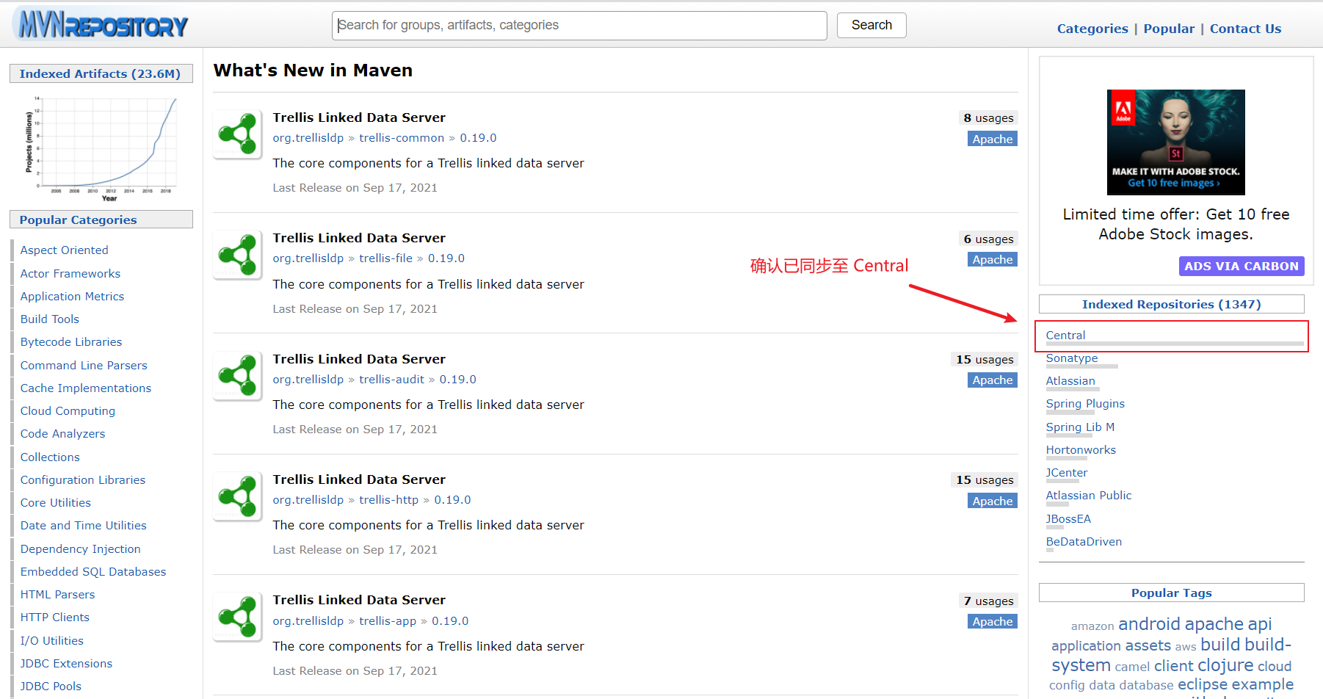The width and height of the screenshot is (1323, 699).
Task: Open the JDBC Extensions category
Action: [x=66, y=664]
